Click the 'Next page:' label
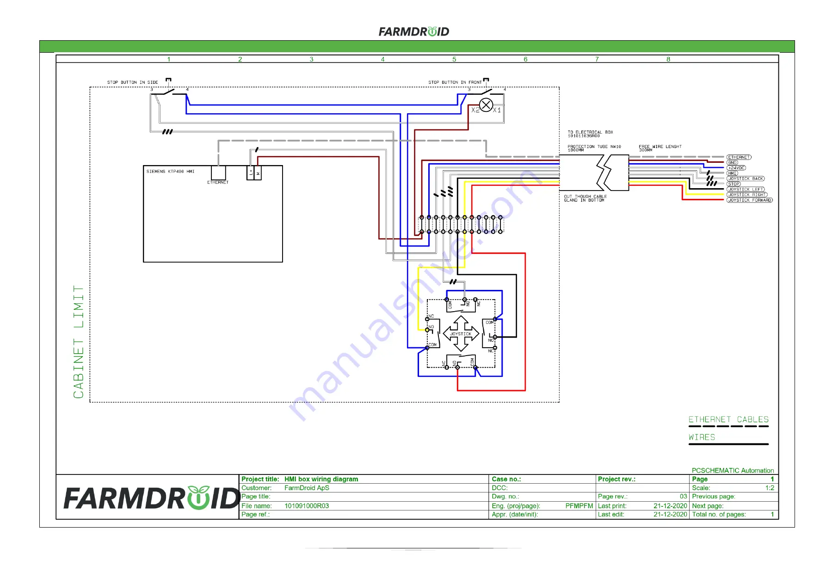826x584 pixels. point(708,506)
